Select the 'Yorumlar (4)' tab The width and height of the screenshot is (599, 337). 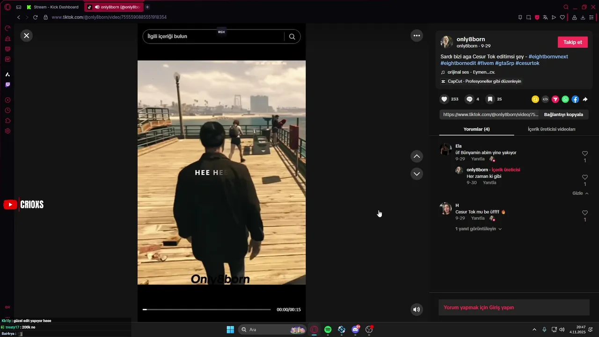(x=476, y=129)
